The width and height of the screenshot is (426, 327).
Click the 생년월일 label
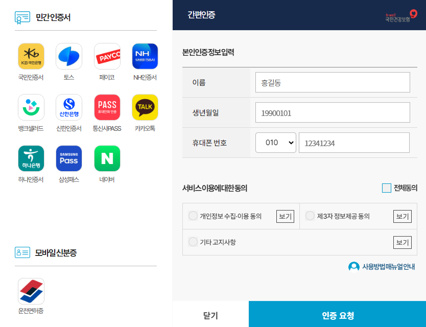click(x=205, y=112)
